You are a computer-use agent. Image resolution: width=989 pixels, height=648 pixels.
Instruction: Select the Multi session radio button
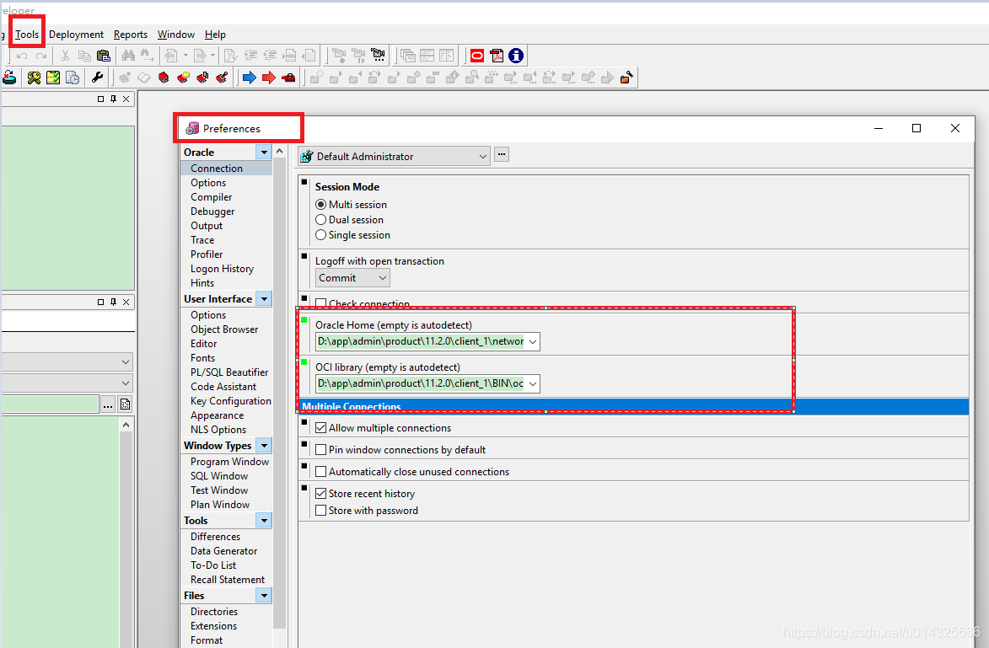coord(321,204)
